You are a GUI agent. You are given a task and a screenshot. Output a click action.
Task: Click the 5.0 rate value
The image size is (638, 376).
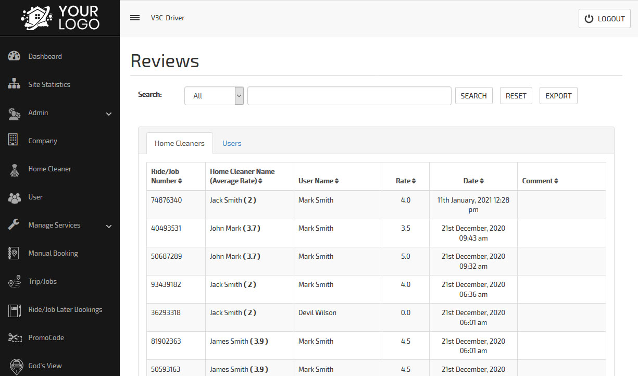click(x=406, y=256)
